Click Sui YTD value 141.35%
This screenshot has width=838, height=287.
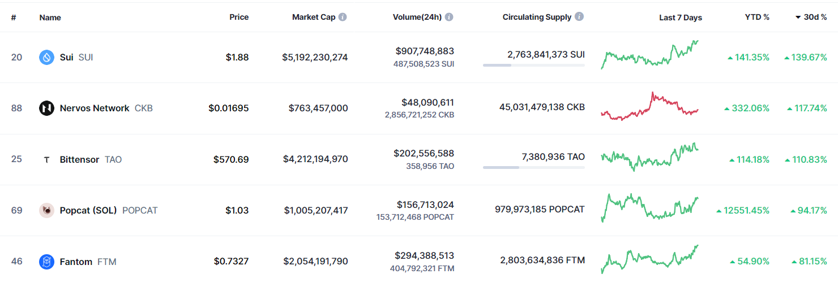tap(749, 57)
